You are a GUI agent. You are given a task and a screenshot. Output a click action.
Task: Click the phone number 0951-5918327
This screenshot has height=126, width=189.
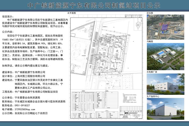pos(22,106)
